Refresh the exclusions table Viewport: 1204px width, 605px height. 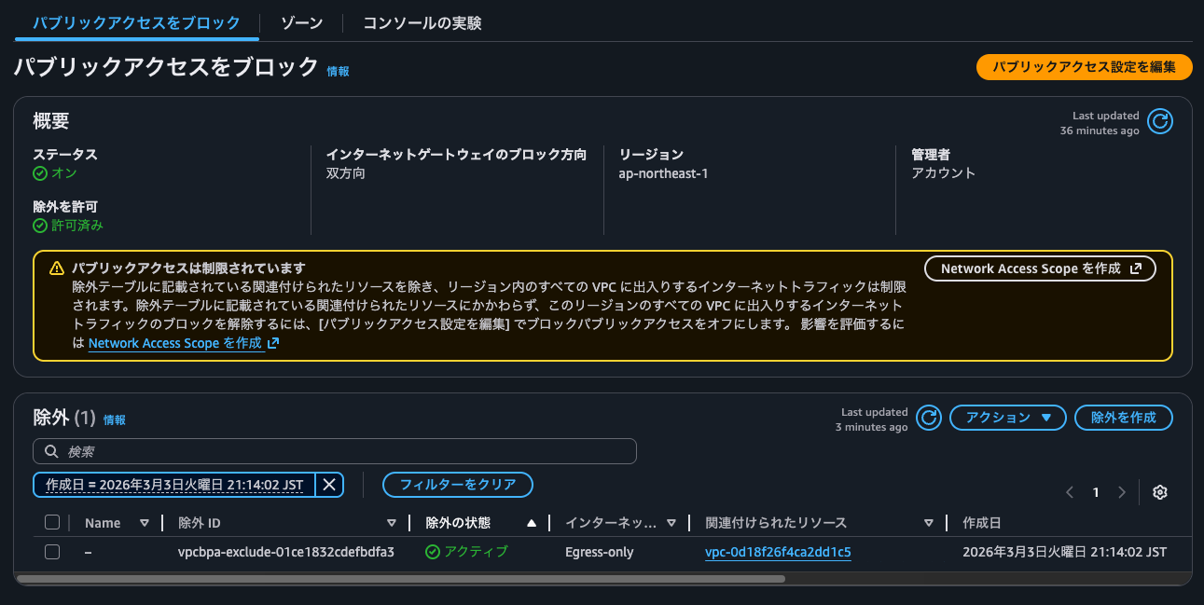point(928,418)
